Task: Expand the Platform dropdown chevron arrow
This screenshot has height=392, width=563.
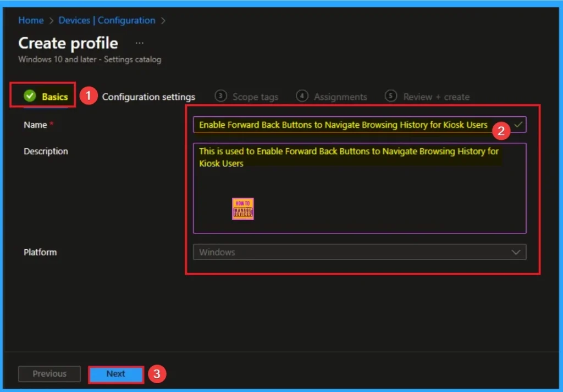Action: click(516, 253)
